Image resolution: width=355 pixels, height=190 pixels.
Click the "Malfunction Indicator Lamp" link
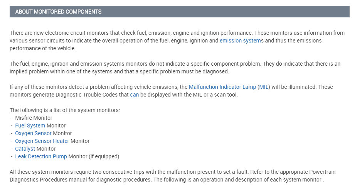coord(222,87)
